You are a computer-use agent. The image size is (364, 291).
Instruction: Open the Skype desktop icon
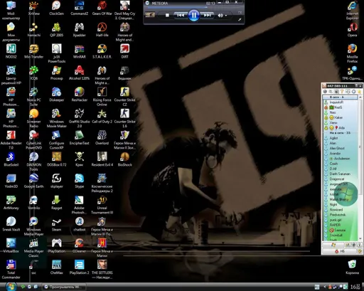(79, 181)
